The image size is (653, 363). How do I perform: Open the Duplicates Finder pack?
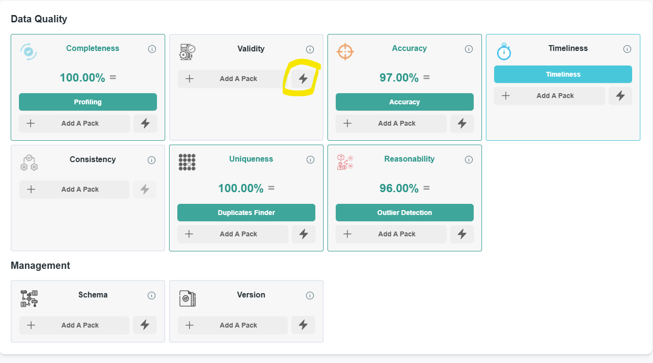[x=246, y=213]
